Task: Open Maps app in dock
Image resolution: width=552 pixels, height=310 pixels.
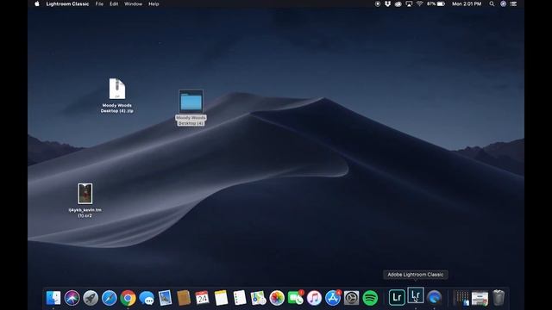Action: tap(259, 298)
